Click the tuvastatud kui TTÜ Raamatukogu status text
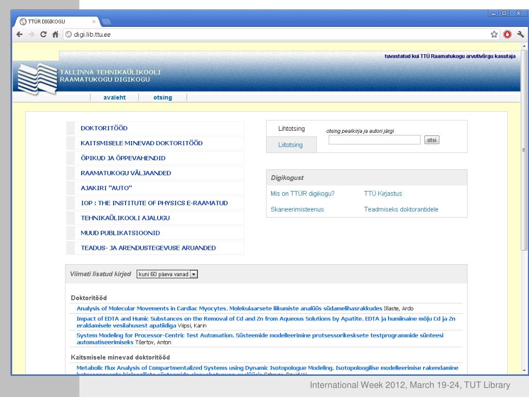This screenshot has height=397, width=529. (450, 56)
